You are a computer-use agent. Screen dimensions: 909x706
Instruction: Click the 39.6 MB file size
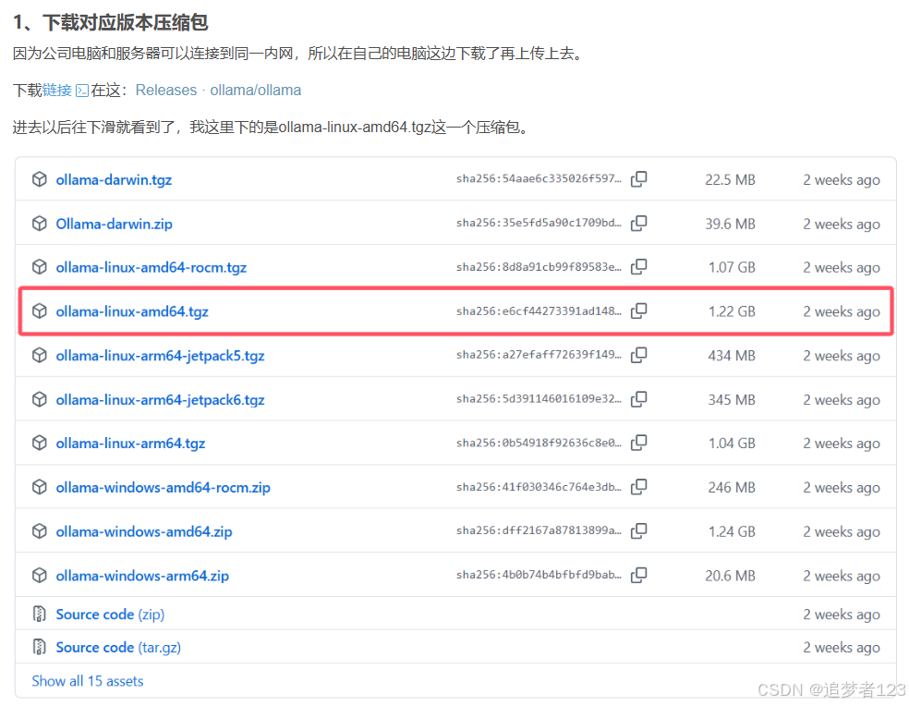tap(730, 224)
